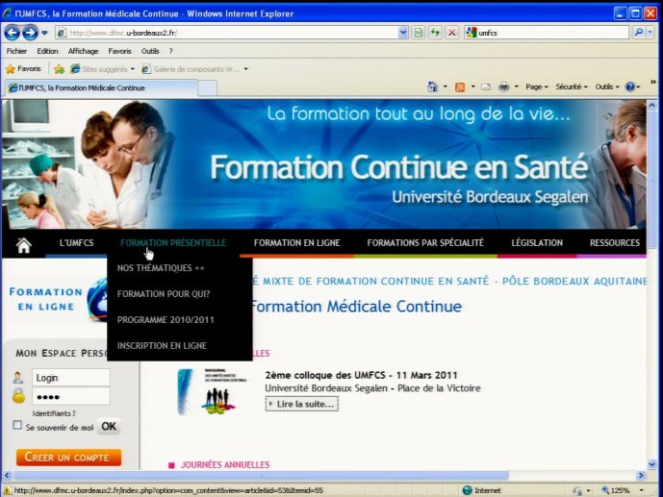Go back with the browser Back arrow

(x=13, y=33)
